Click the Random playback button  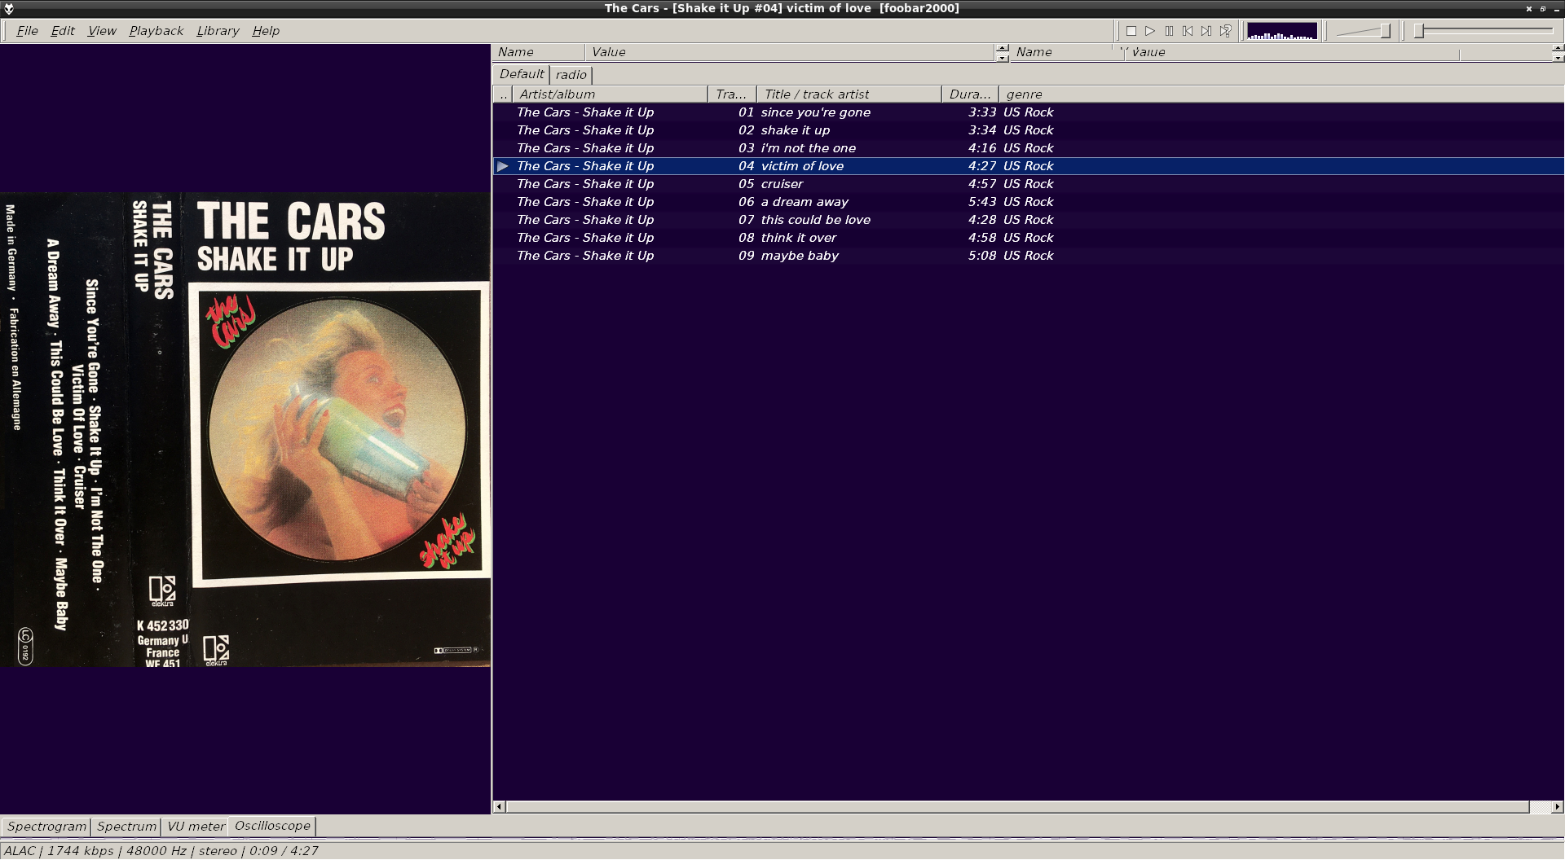pos(1225,31)
